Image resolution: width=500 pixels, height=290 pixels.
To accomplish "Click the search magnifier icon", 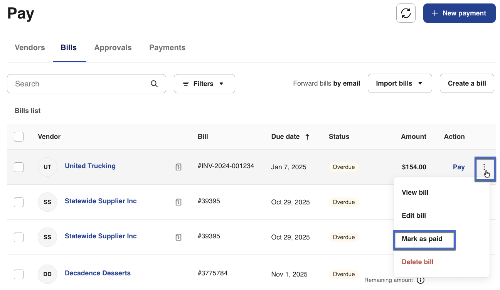I will click(154, 84).
